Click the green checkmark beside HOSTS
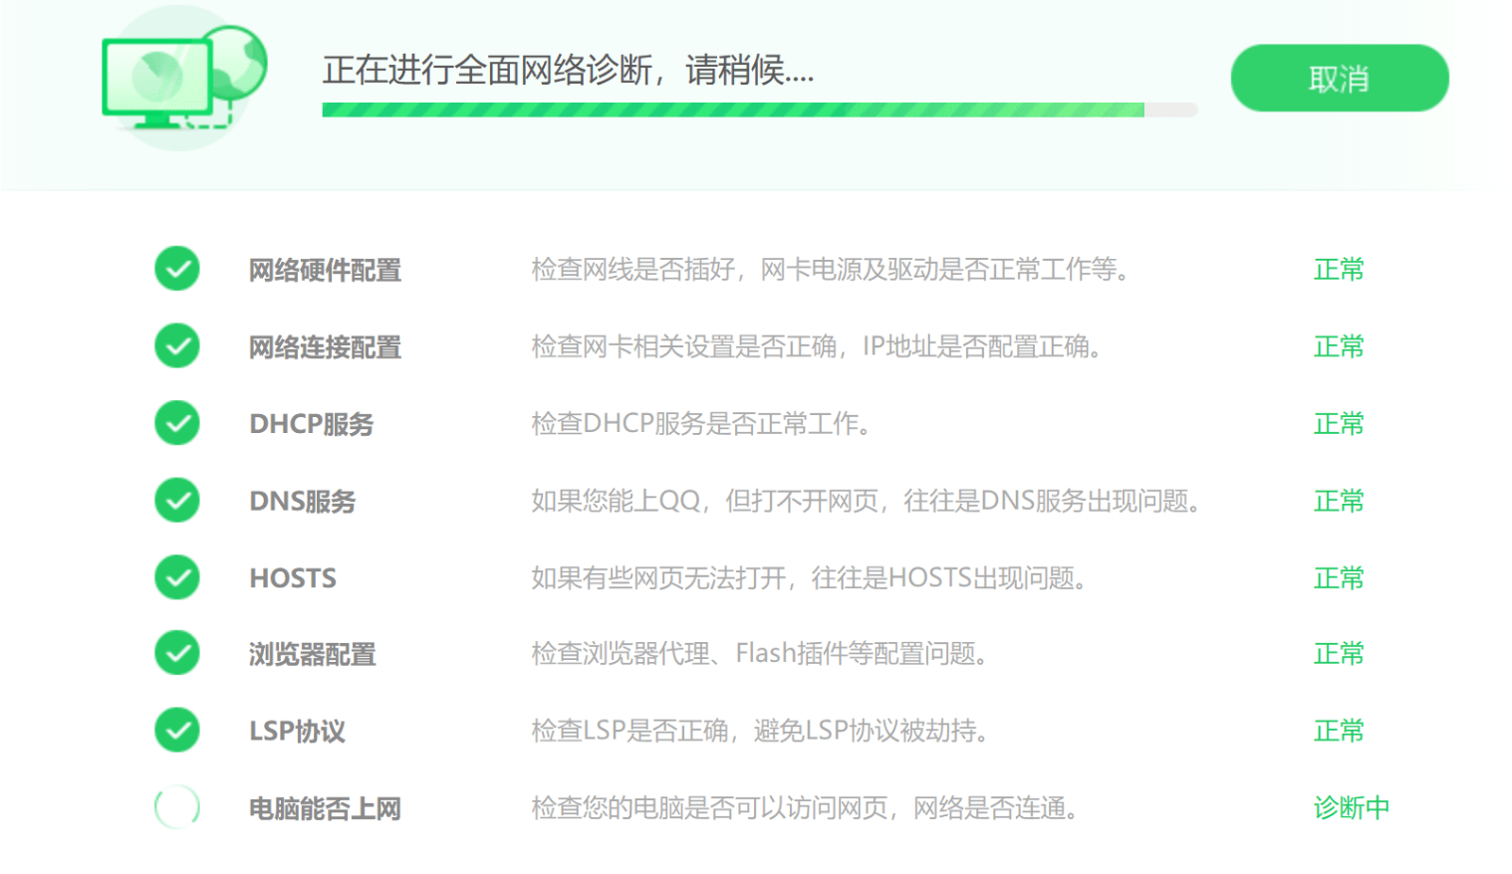 tap(177, 577)
